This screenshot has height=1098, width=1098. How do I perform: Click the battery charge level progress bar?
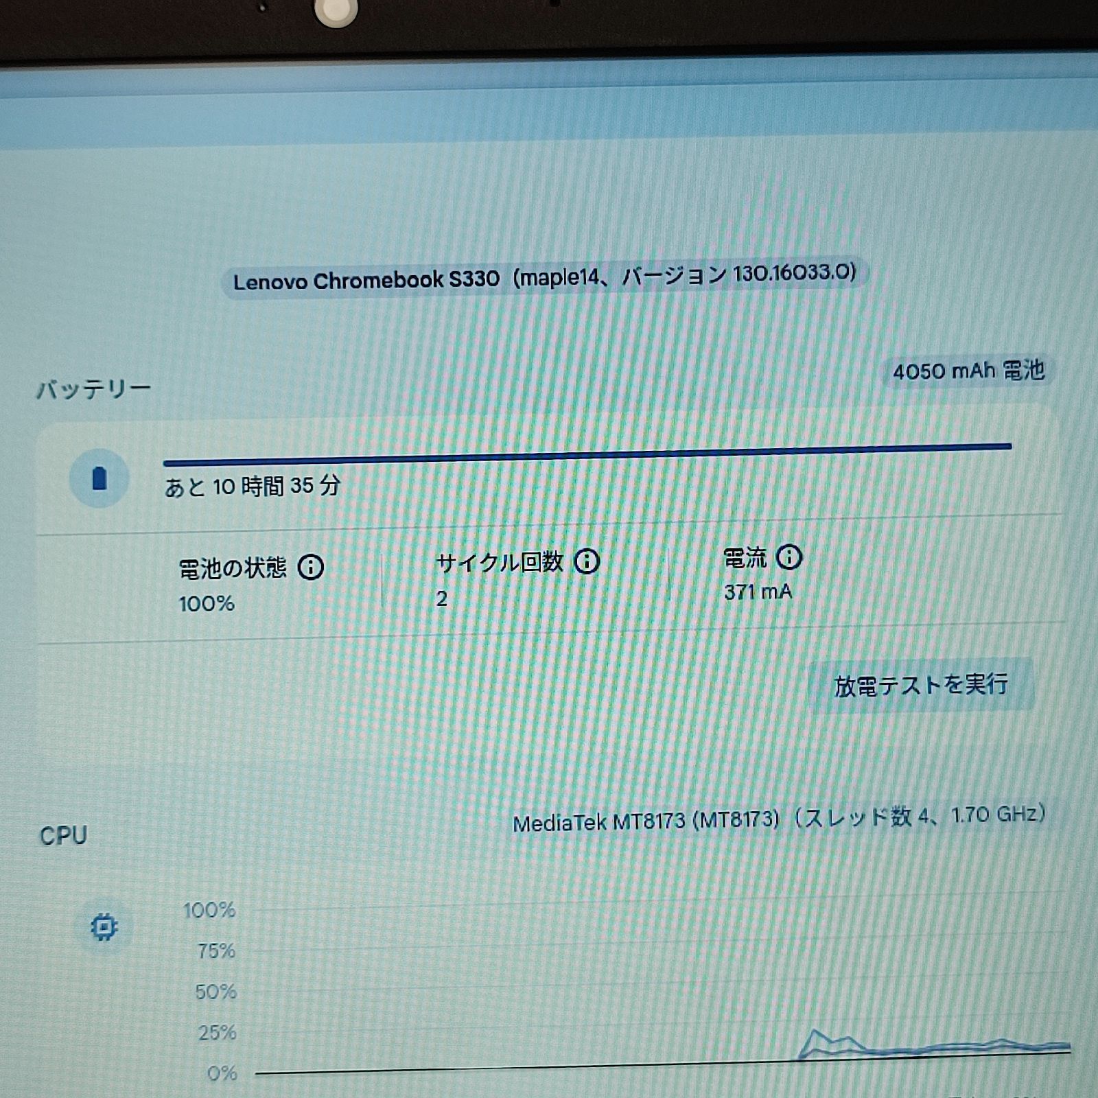587,454
